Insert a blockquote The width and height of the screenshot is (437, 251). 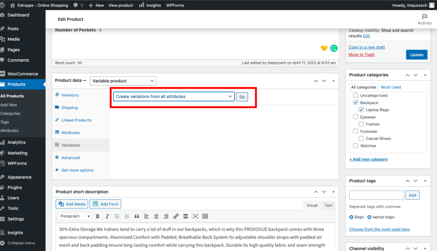[x=137, y=216]
